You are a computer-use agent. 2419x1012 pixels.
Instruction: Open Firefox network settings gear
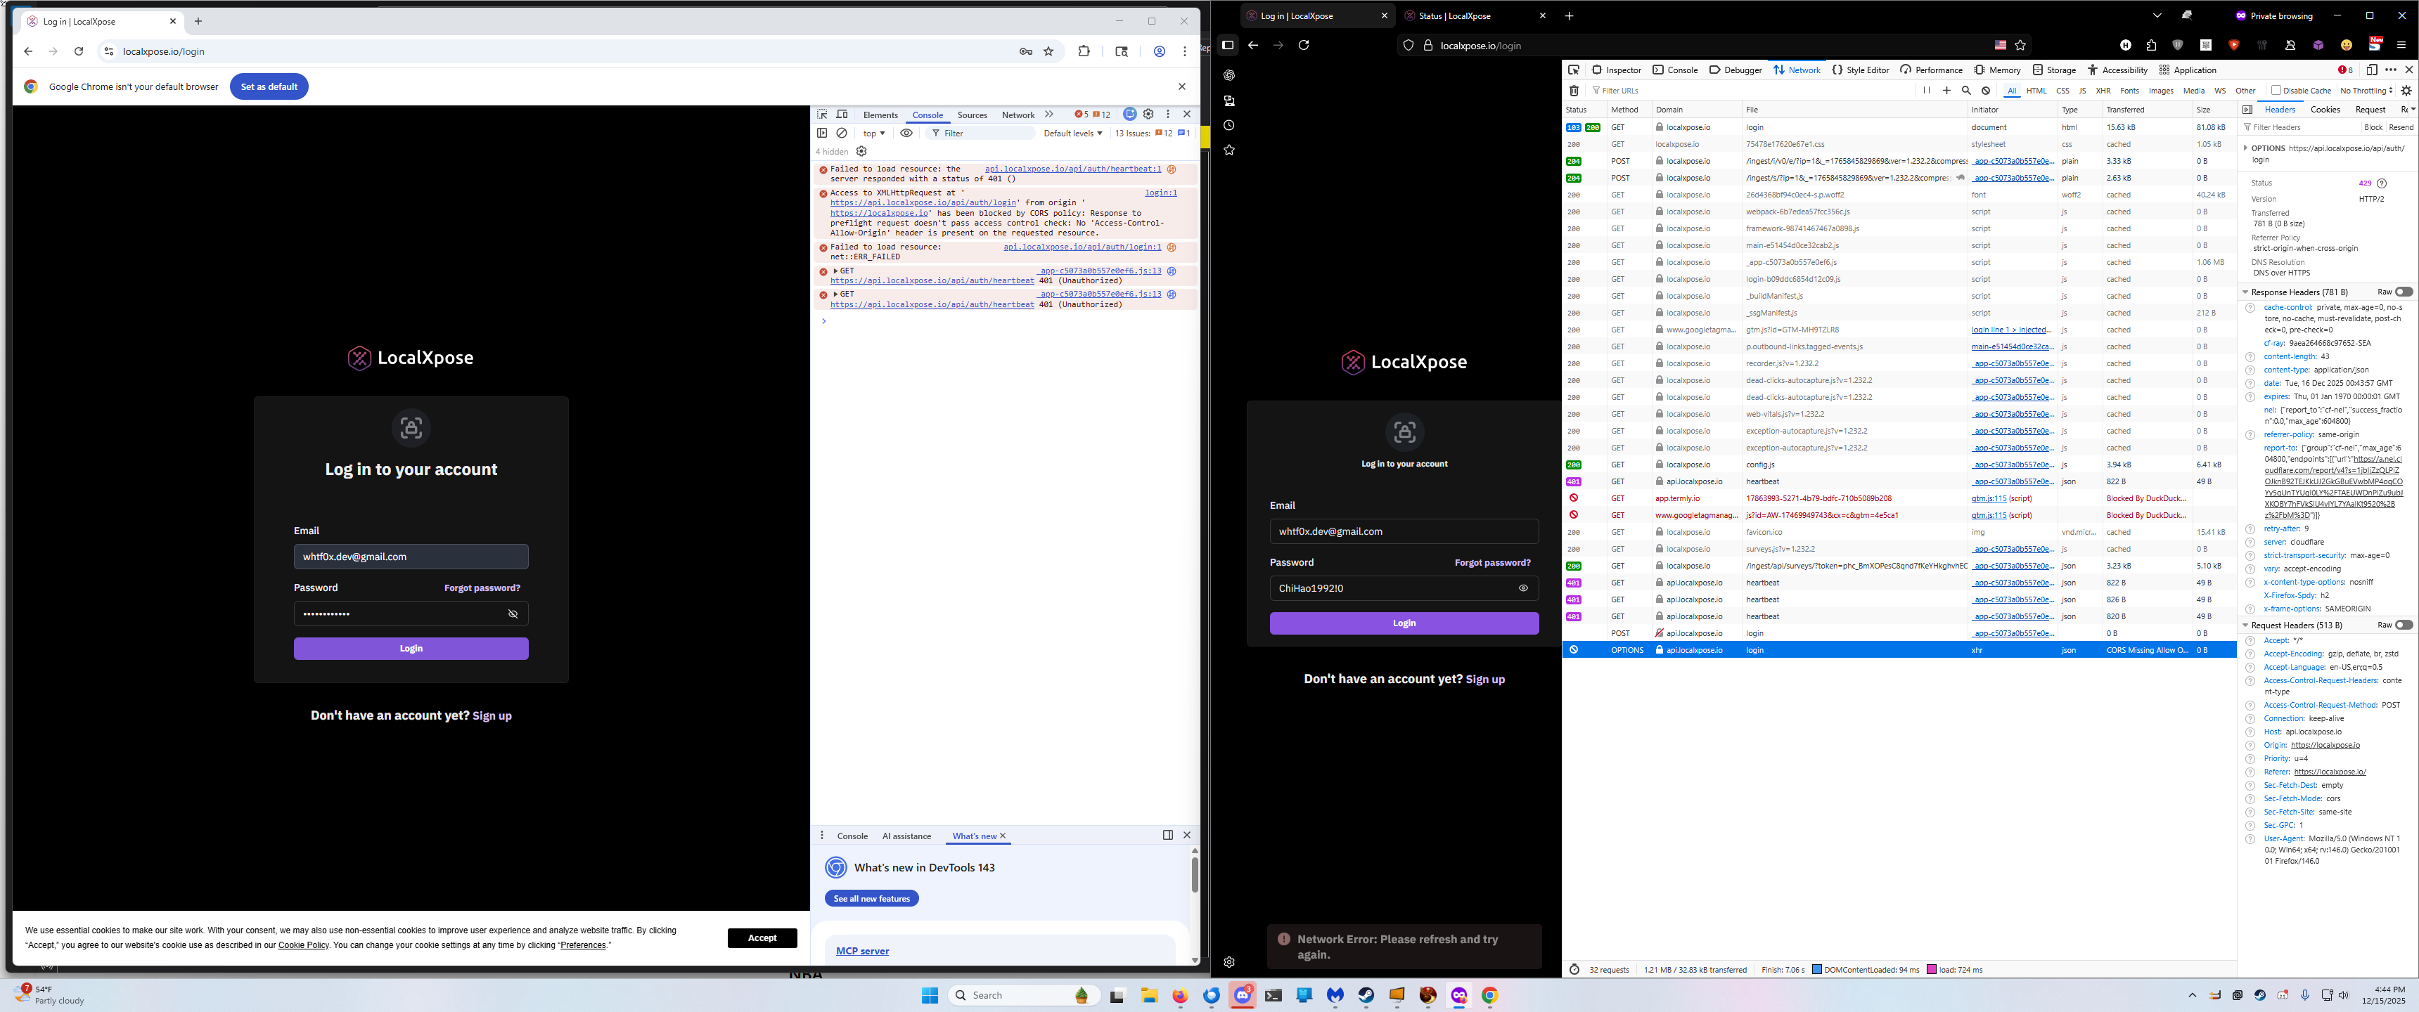pos(2406,91)
